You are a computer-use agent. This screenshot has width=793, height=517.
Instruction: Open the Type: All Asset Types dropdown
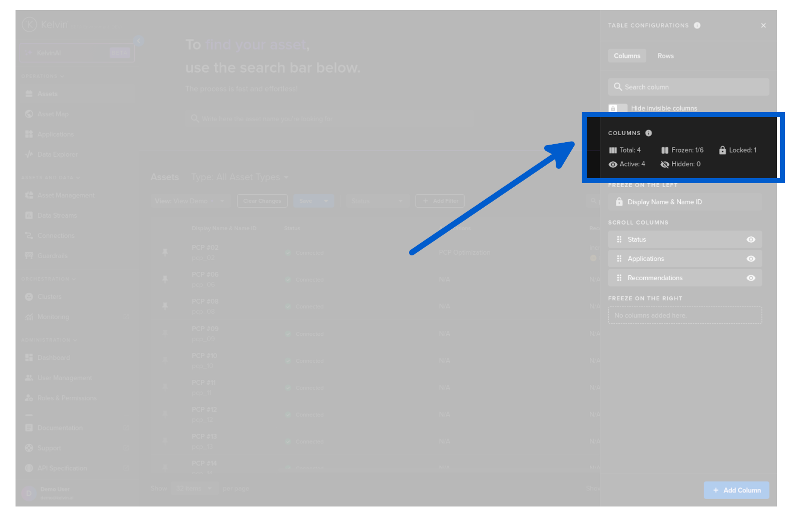tap(240, 177)
